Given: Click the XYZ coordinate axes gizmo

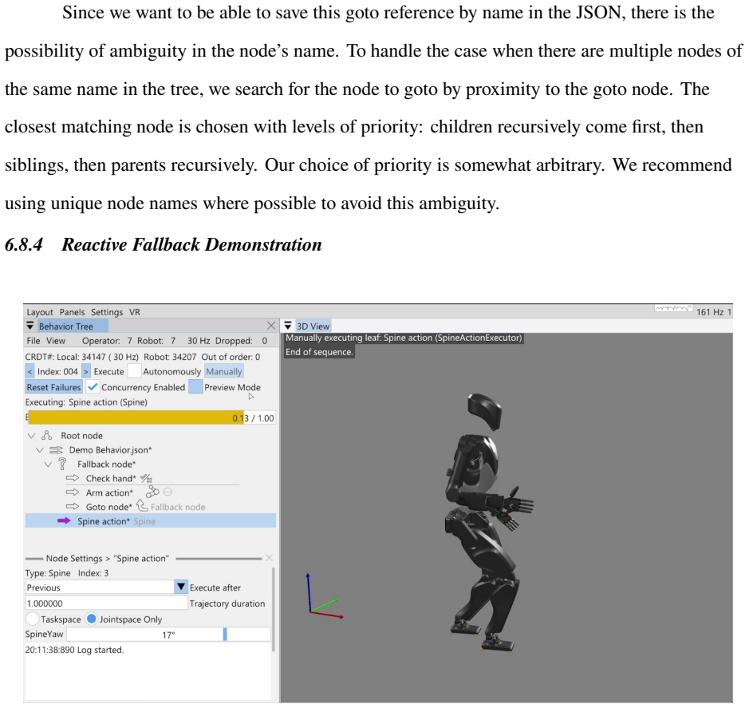Looking at the screenshot, I should (325, 596).
